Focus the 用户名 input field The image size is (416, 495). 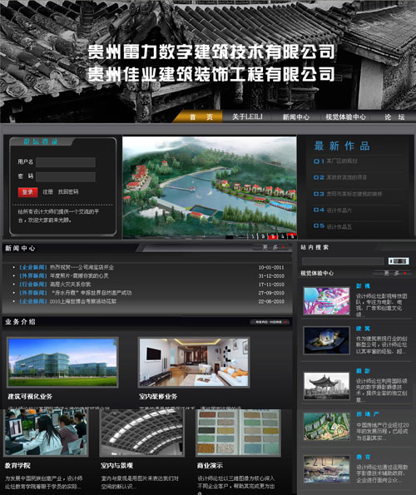coord(66,162)
